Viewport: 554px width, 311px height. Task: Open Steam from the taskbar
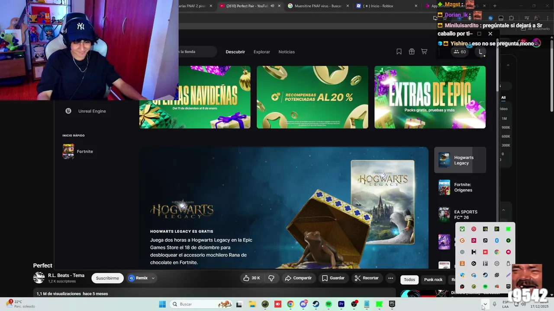(x=316, y=304)
